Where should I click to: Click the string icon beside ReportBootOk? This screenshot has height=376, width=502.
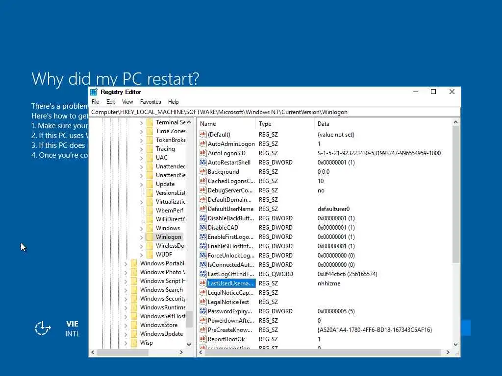coord(202,339)
